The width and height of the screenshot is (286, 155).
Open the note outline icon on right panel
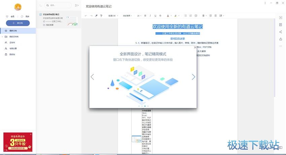(281, 25)
